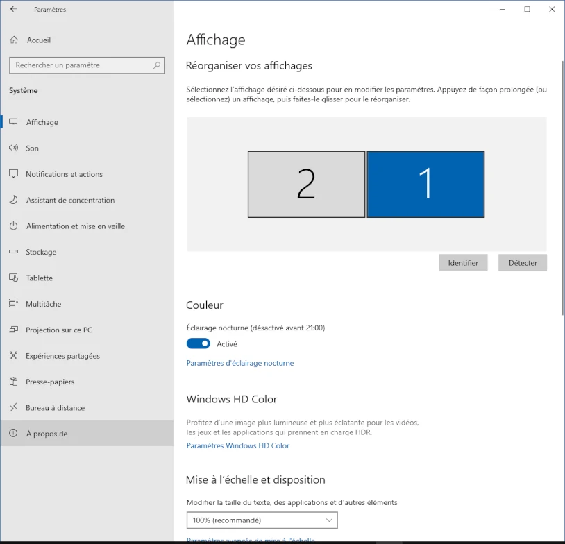The width and height of the screenshot is (565, 544).
Task: Toggle off Éclairage nocturne
Action: coord(198,343)
